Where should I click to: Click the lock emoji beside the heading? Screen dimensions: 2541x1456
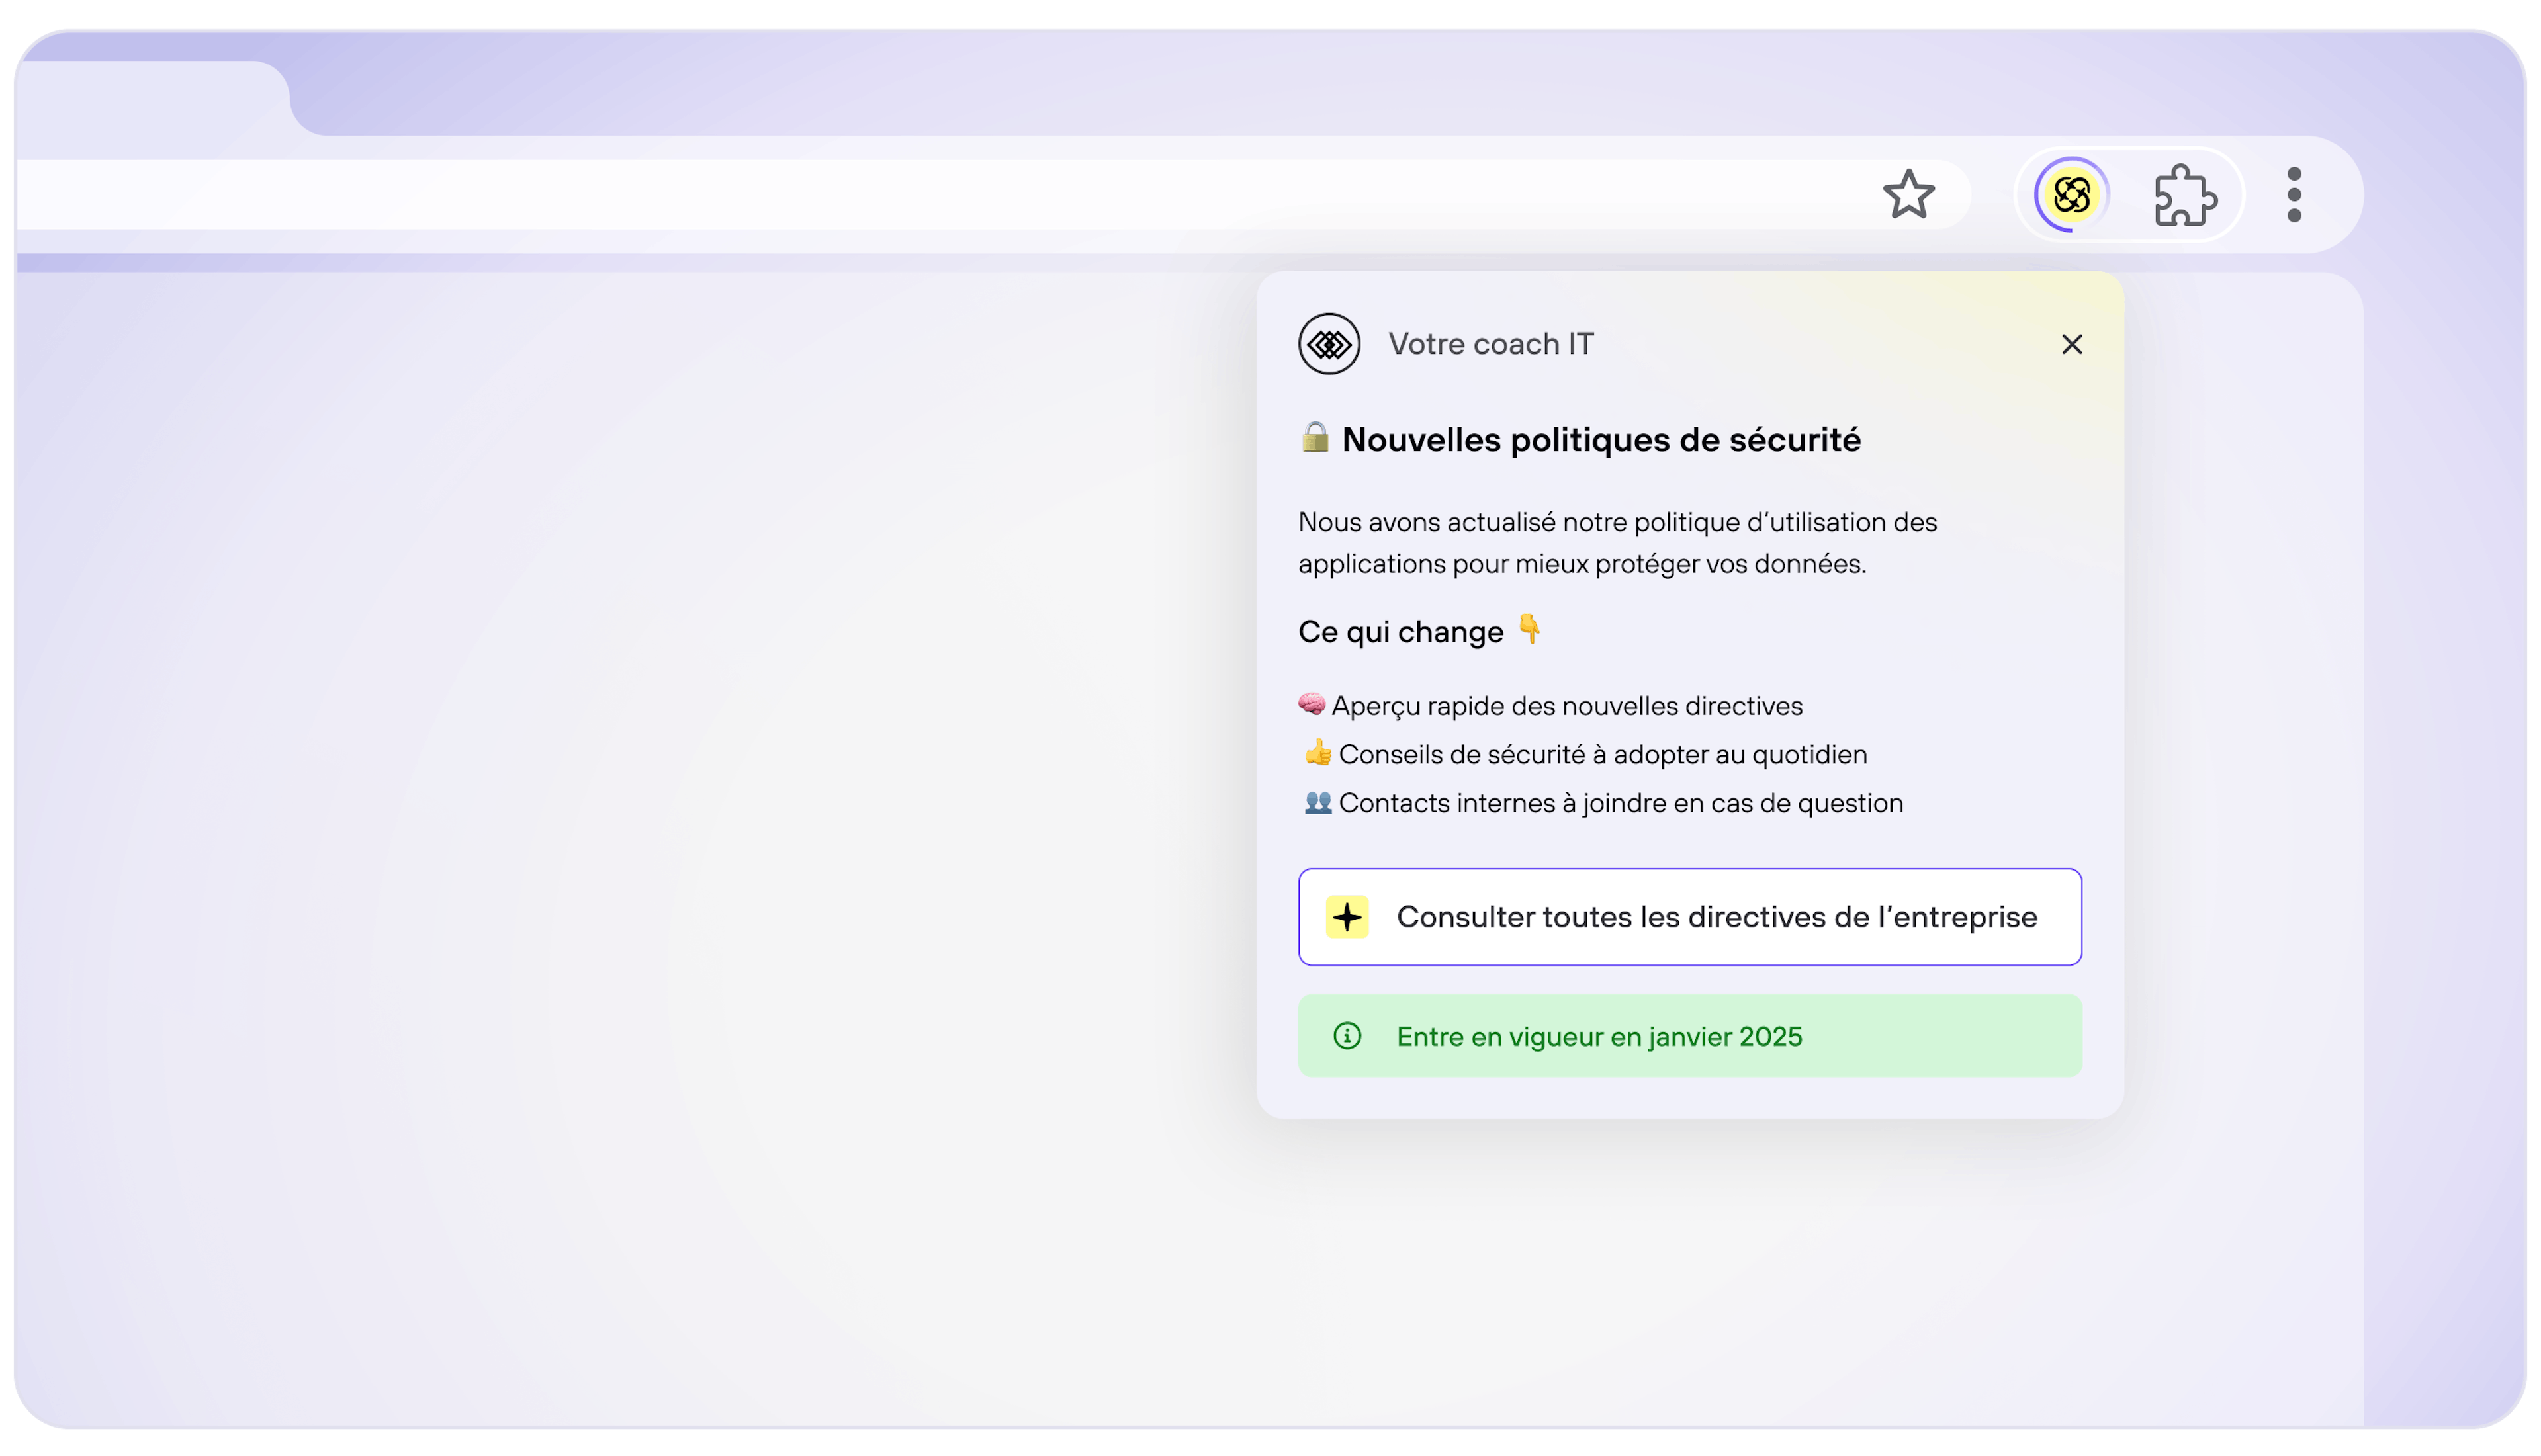coord(1314,437)
